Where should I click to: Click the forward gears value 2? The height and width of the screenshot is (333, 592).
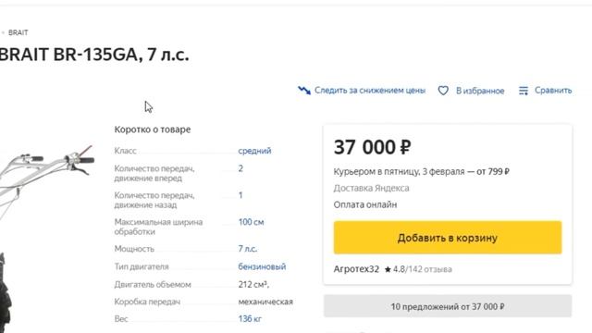pyautogui.click(x=240, y=168)
